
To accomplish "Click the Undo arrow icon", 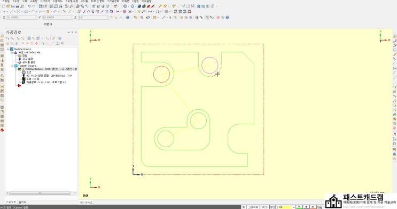I will tap(29, 6).
